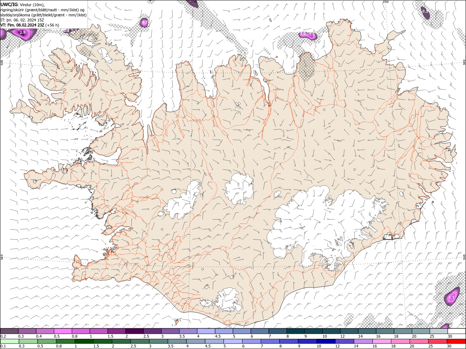This screenshot has width=466, height=349.
Task: Select the Vindur (10m) header text
Action: coord(32,4)
